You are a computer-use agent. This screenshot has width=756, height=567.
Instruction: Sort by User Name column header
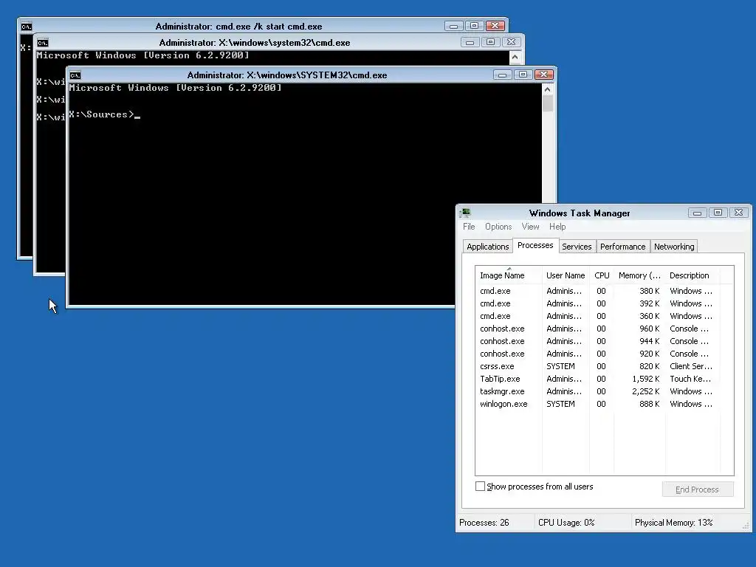tap(566, 275)
